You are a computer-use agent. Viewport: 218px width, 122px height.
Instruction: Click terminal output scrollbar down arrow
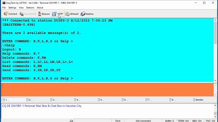[215, 81]
